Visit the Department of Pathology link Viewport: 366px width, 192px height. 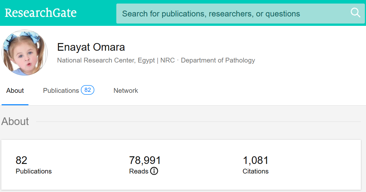(x=218, y=60)
